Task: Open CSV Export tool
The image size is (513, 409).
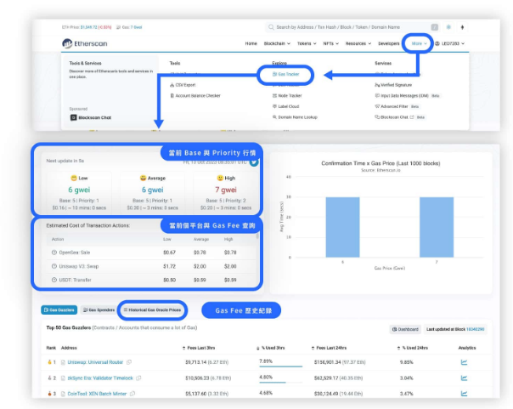Action: (183, 85)
